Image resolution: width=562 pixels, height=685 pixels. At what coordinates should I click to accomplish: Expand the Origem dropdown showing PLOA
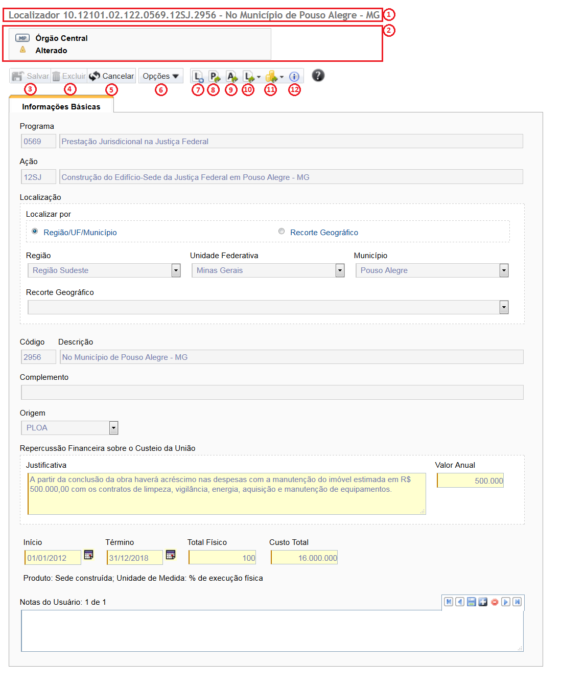(x=113, y=428)
